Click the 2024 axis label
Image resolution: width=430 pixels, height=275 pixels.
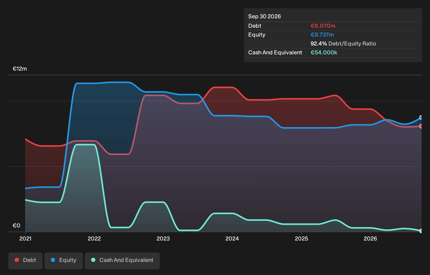tap(232, 238)
